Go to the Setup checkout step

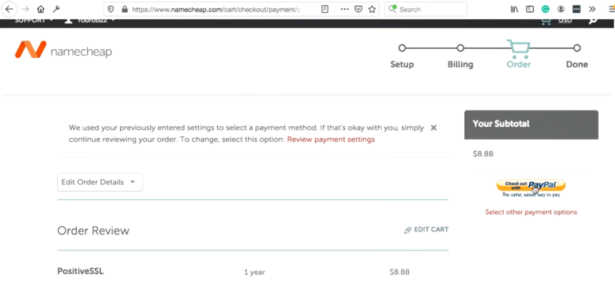point(402,57)
